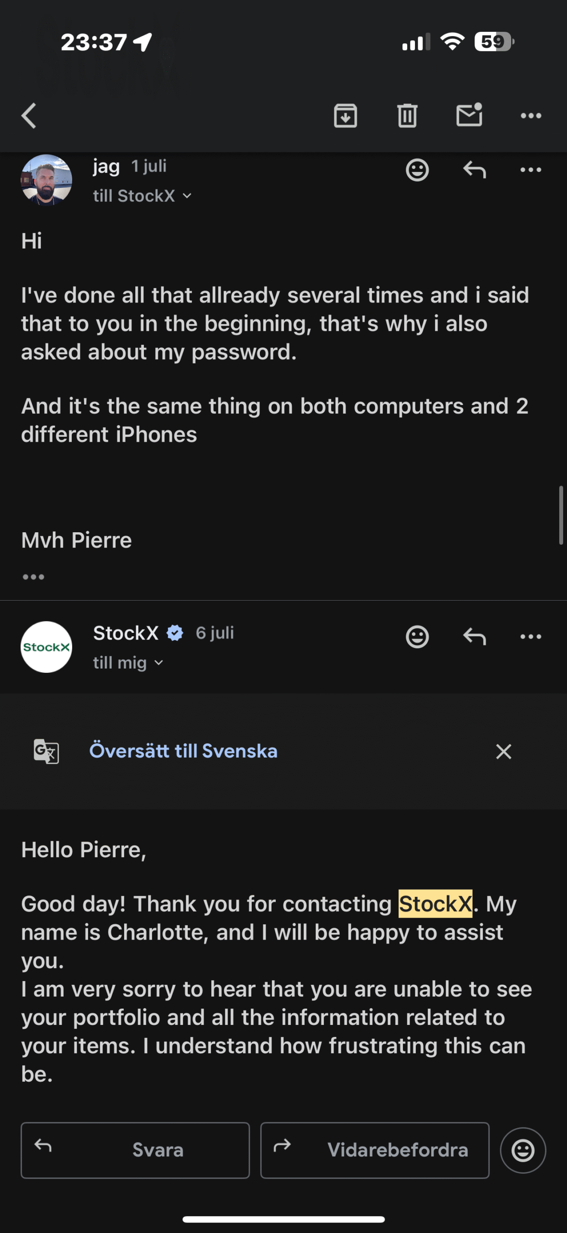Show trimmed quoted text below 'Mvh Pierre'

coord(33,577)
